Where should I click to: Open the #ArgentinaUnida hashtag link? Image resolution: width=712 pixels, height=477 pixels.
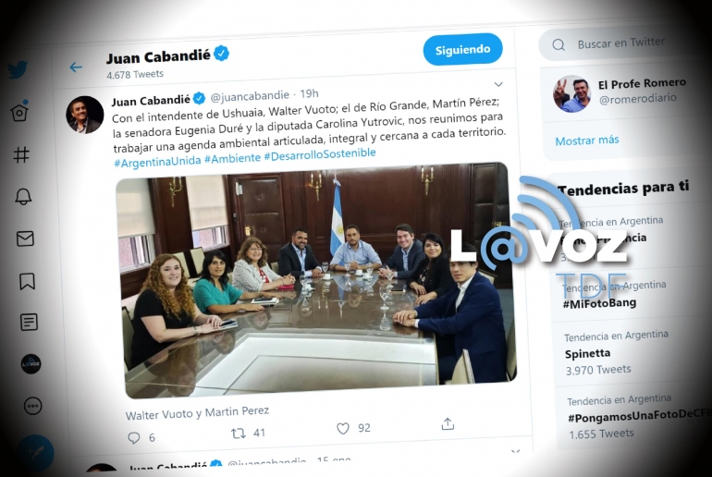(157, 162)
